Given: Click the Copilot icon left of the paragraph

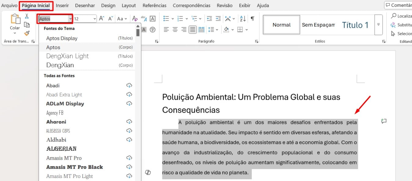Looking at the screenshot, I should point(148,172).
